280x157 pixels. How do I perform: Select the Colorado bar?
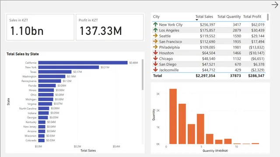(42, 140)
